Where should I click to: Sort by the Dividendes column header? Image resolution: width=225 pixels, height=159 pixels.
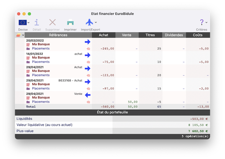174,35
